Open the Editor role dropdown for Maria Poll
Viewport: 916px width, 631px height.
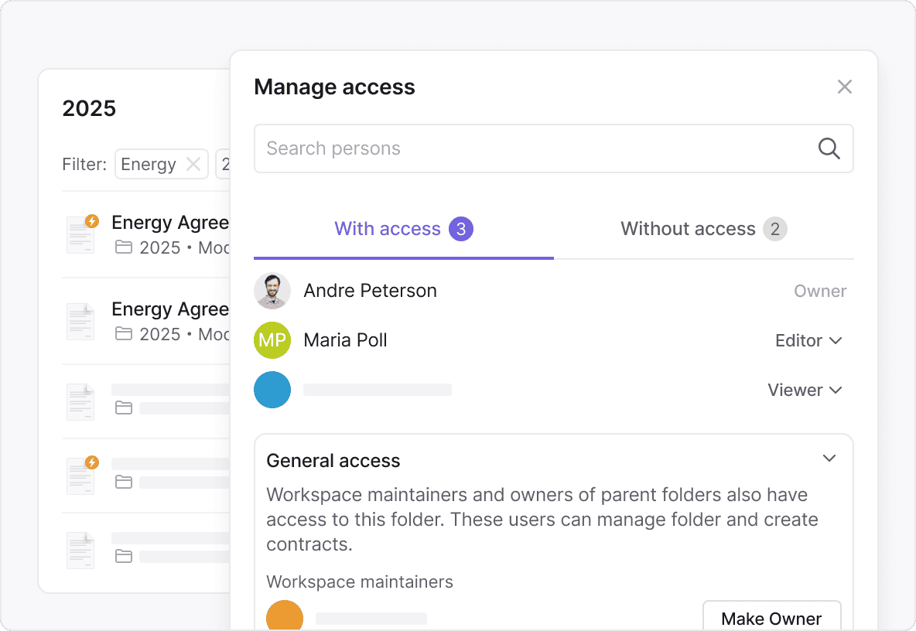(808, 340)
